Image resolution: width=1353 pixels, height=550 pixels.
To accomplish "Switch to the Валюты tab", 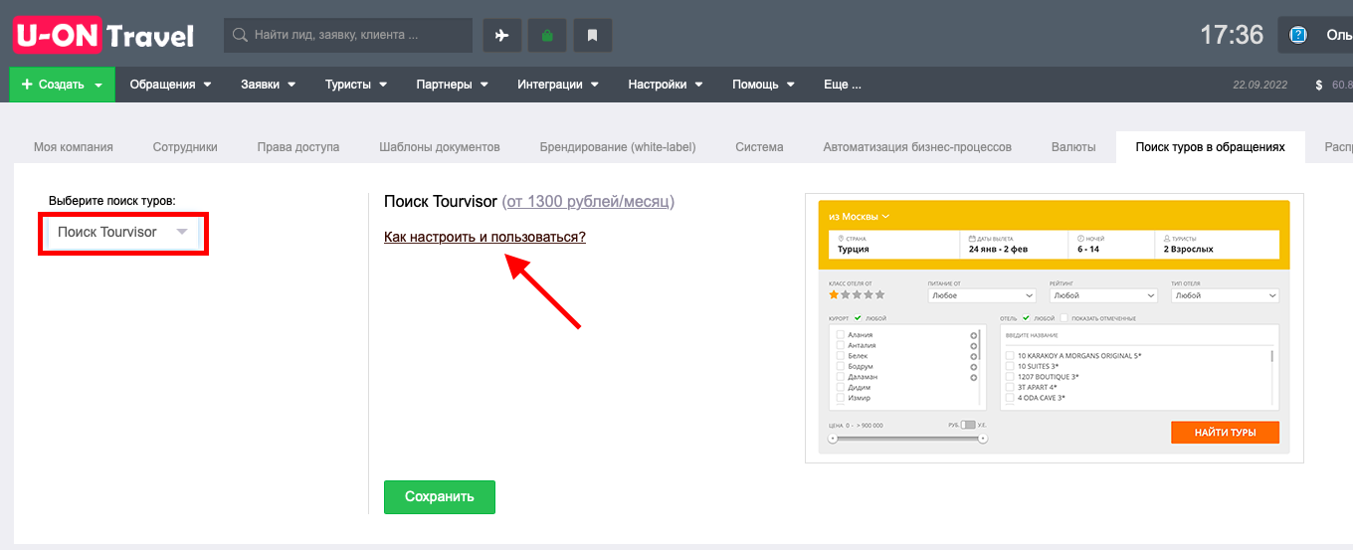I will 1073,147.
